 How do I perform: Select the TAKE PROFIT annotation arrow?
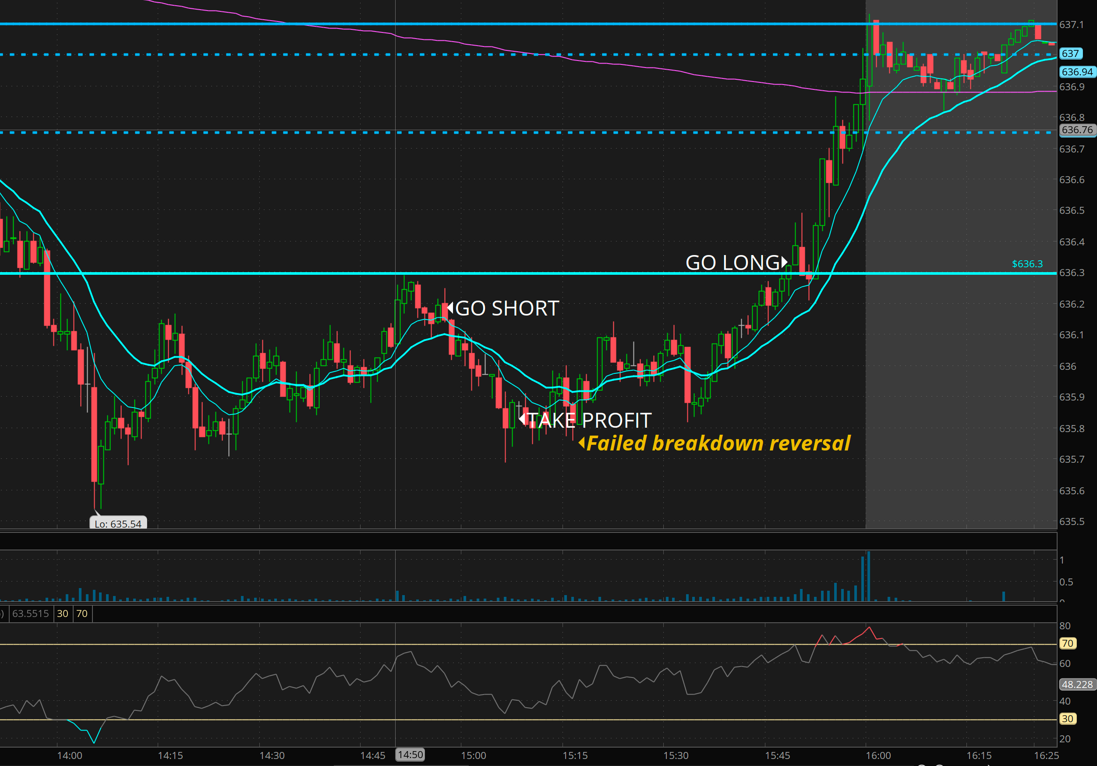pos(522,419)
